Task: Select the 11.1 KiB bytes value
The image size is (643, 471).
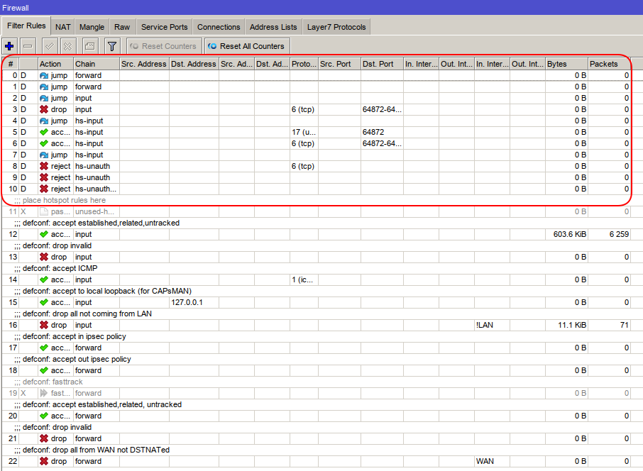Action: pos(572,325)
